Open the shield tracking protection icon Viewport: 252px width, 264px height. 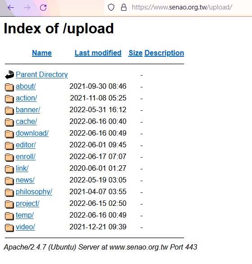111,7
